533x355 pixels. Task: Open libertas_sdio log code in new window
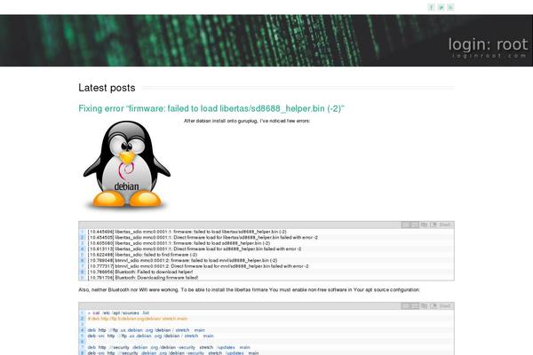click(x=434, y=225)
